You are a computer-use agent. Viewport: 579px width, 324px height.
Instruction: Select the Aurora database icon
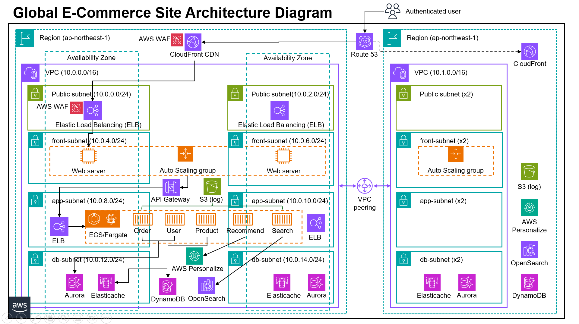pyautogui.click(x=74, y=282)
